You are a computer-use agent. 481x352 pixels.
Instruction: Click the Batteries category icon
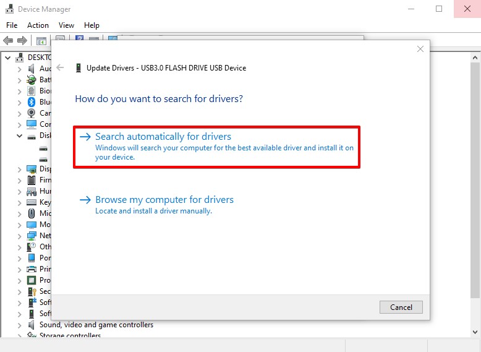click(x=32, y=80)
